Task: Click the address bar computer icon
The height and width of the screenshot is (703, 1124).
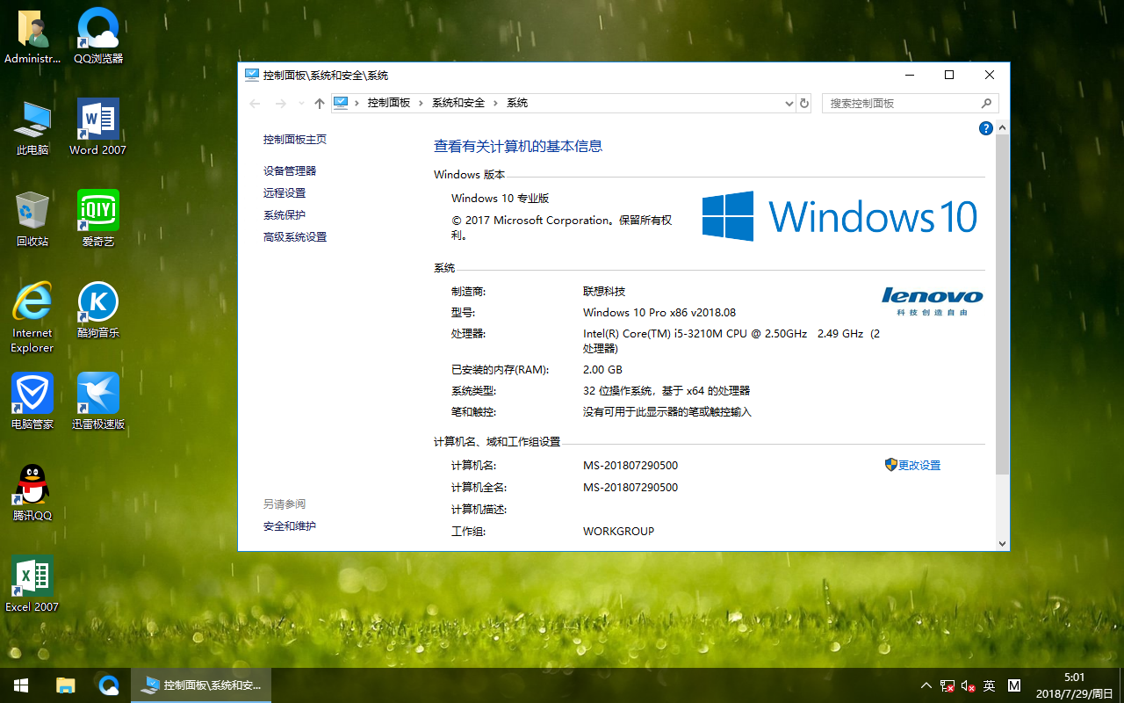Action: [341, 103]
